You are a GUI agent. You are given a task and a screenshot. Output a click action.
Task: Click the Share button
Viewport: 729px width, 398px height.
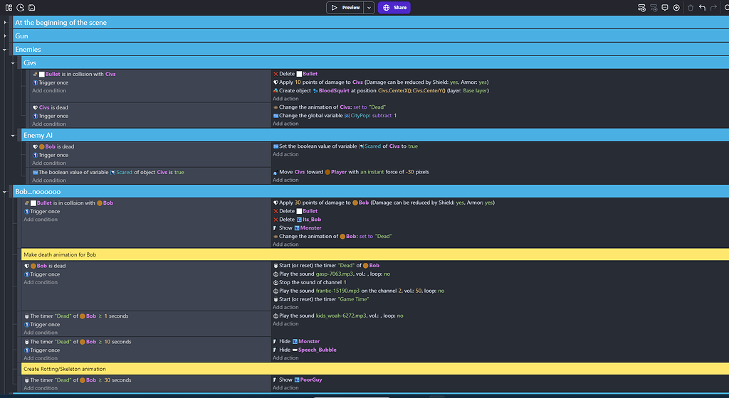(x=394, y=7)
